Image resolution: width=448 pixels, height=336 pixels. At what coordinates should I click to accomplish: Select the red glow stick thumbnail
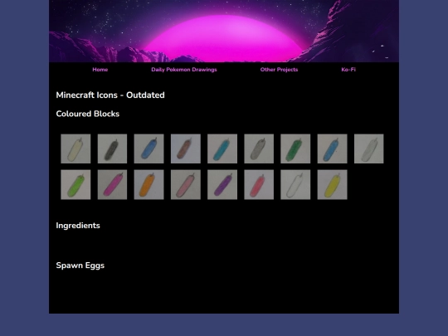(259, 184)
